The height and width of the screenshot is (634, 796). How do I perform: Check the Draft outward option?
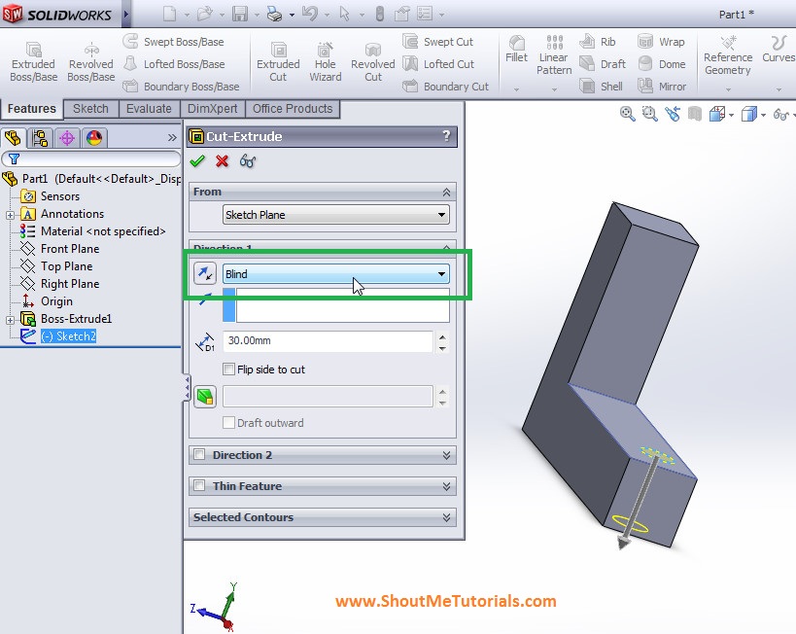(229, 423)
